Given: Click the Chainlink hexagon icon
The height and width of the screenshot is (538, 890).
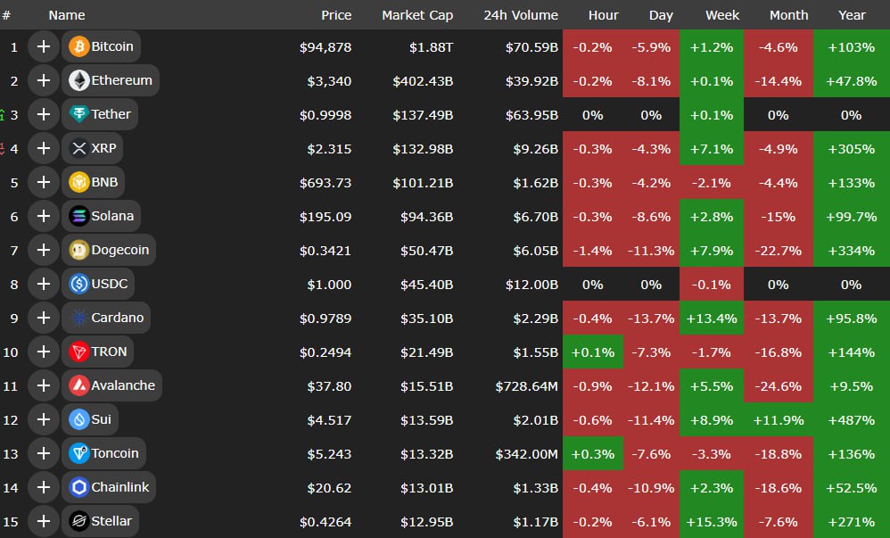Looking at the screenshot, I should coord(78,487).
